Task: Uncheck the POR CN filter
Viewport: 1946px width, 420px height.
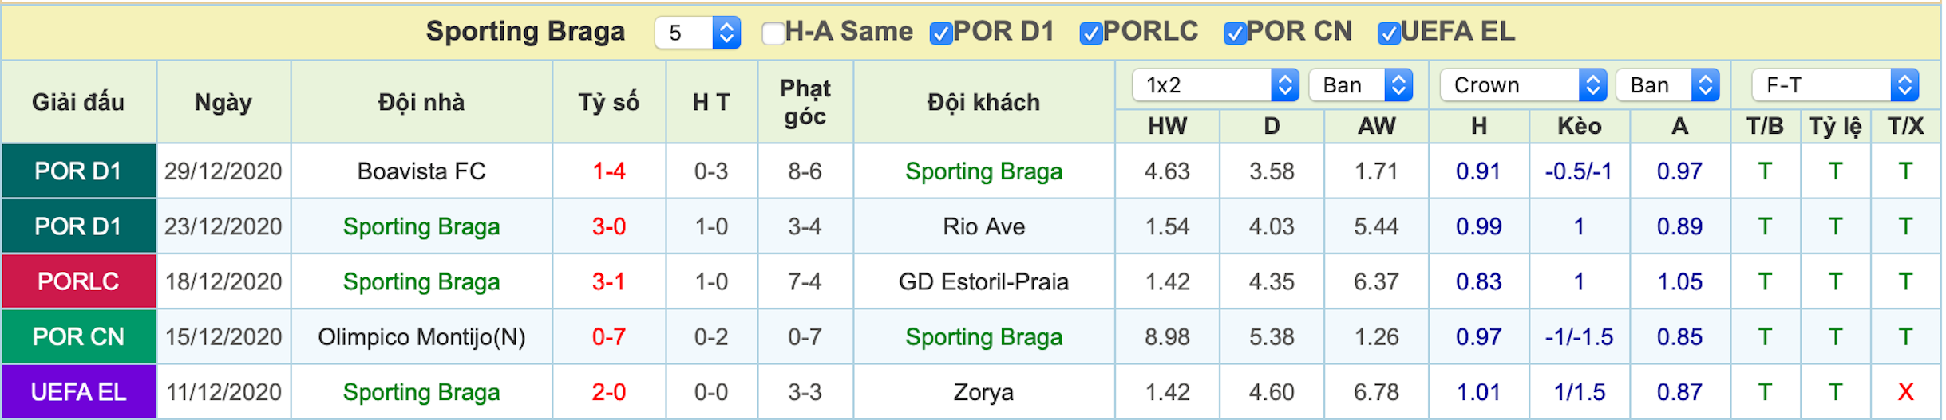Action: tap(1236, 33)
